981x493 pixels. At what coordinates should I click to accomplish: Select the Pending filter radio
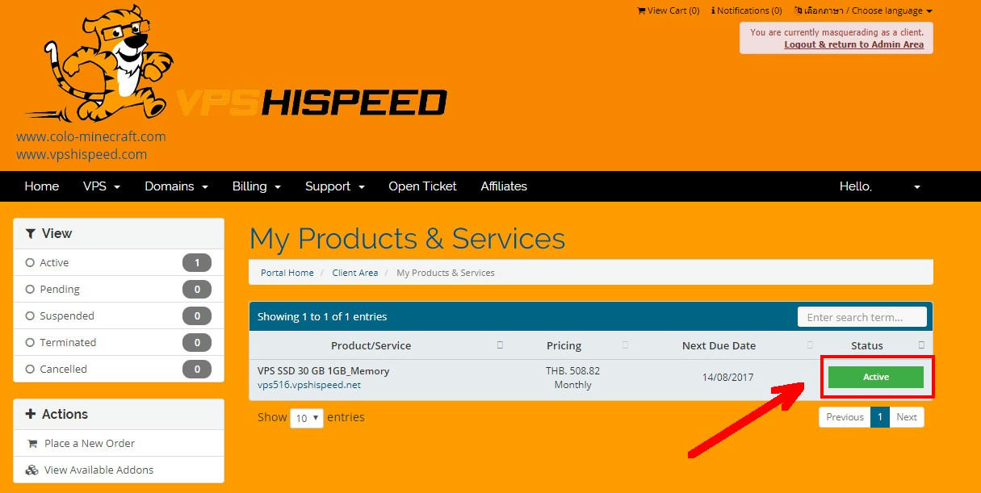(30, 290)
